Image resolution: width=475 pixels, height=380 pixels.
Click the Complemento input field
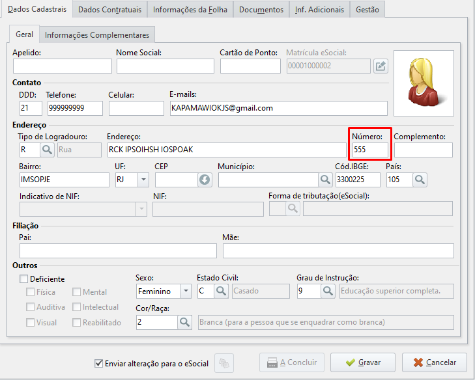coord(424,150)
